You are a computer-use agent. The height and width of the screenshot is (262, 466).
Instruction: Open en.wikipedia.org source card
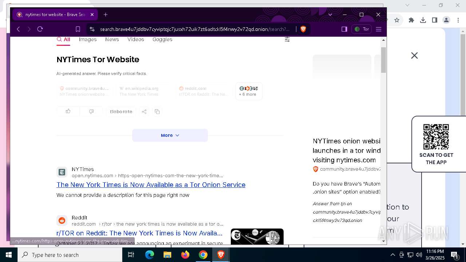[145, 91]
